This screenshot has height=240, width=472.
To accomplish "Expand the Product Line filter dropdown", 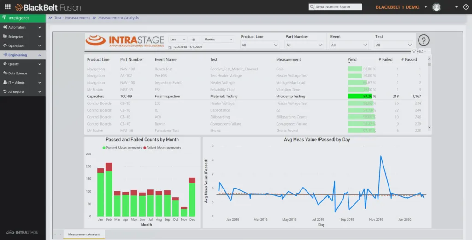I will click(260, 45).
